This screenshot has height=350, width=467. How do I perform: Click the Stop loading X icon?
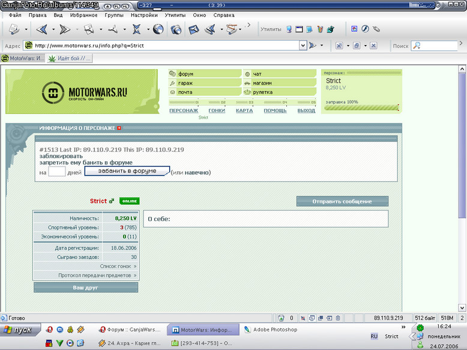[136, 29]
